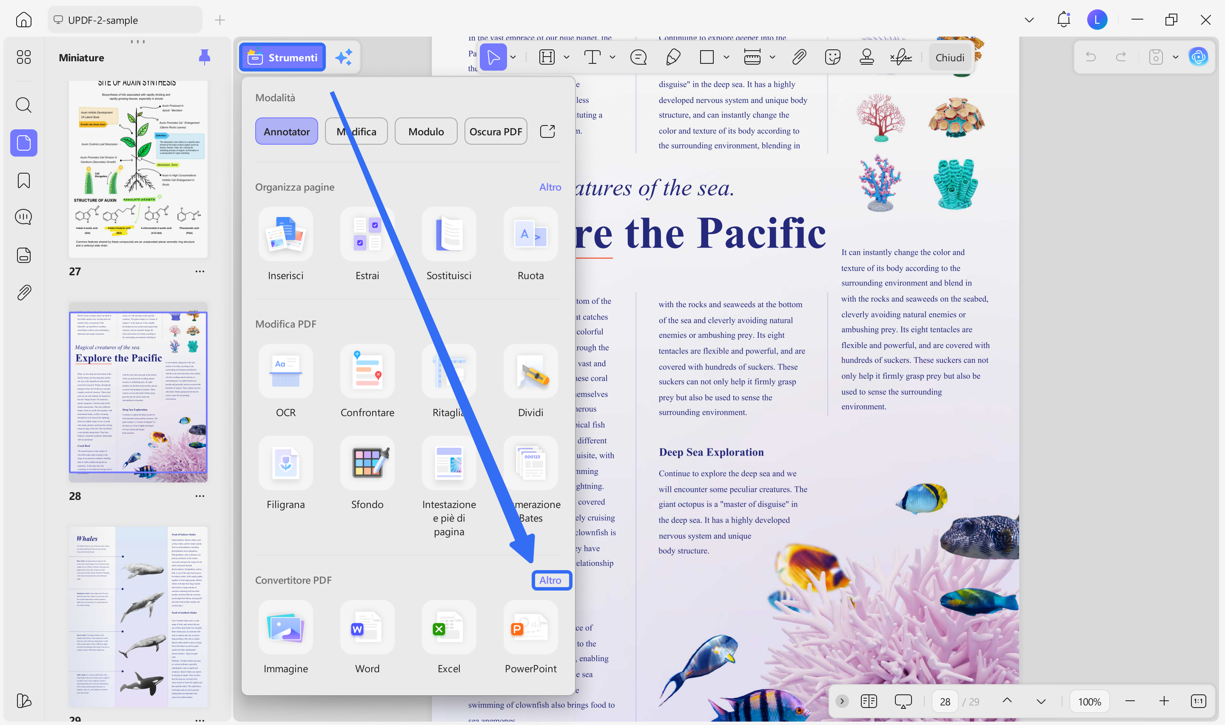Image resolution: width=1225 pixels, height=725 pixels.
Task: Expand the shape tool dropdown arrow
Action: (x=726, y=57)
